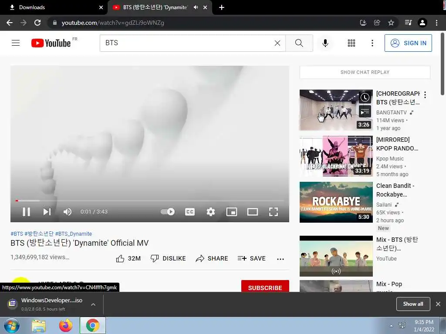Open Windows Explorer from taskbar
This screenshot has width=446, height=334.
coord(39,325)
